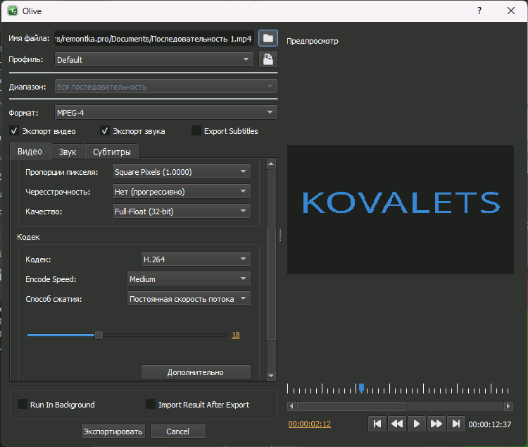Click the preview scrollbar left arrow
The width and height of the screenshot is (528, 447).
coord(291,406)
